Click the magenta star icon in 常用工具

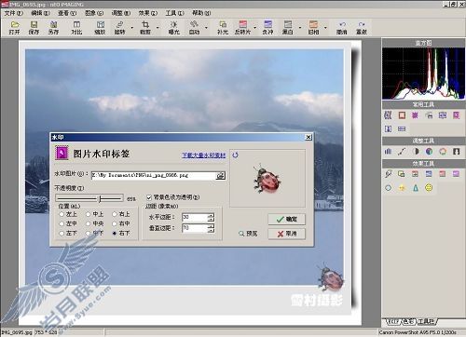click(x=415, y=115)
